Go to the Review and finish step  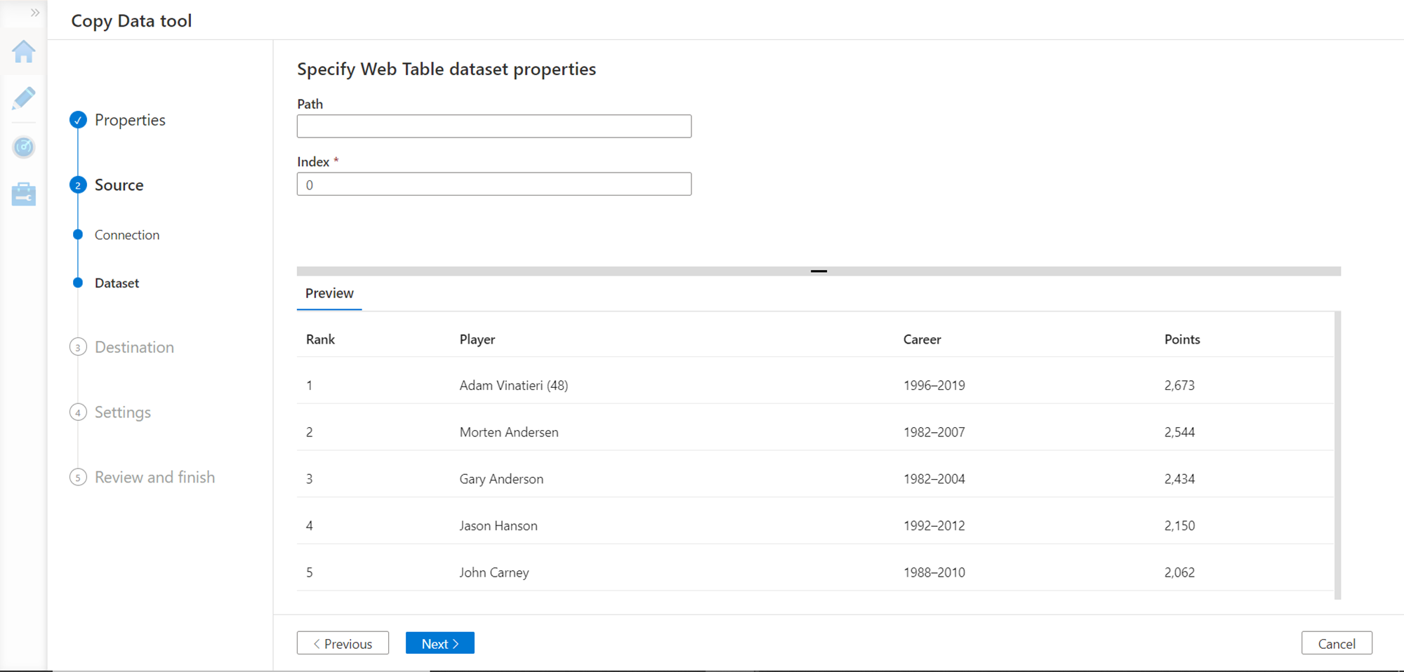(154, 478)
